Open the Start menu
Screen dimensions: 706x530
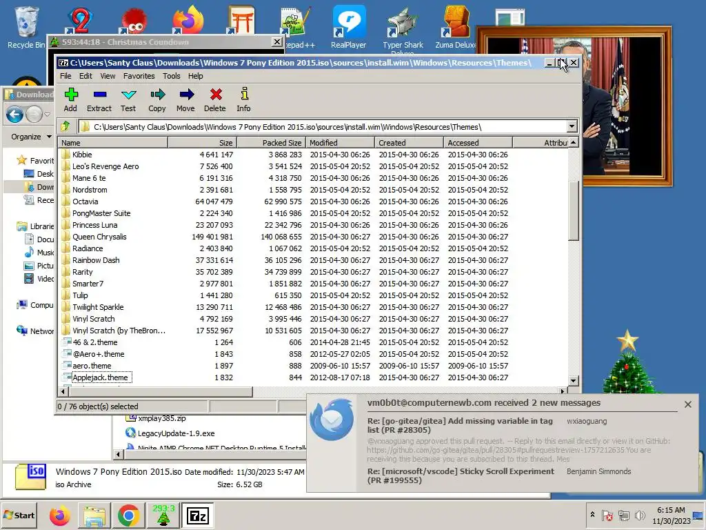click(19, 515)
